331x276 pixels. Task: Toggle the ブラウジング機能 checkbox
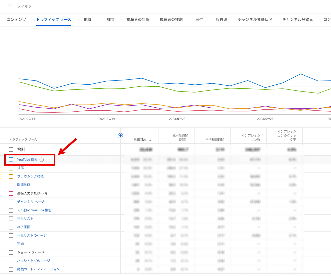[x=11, y=177]
